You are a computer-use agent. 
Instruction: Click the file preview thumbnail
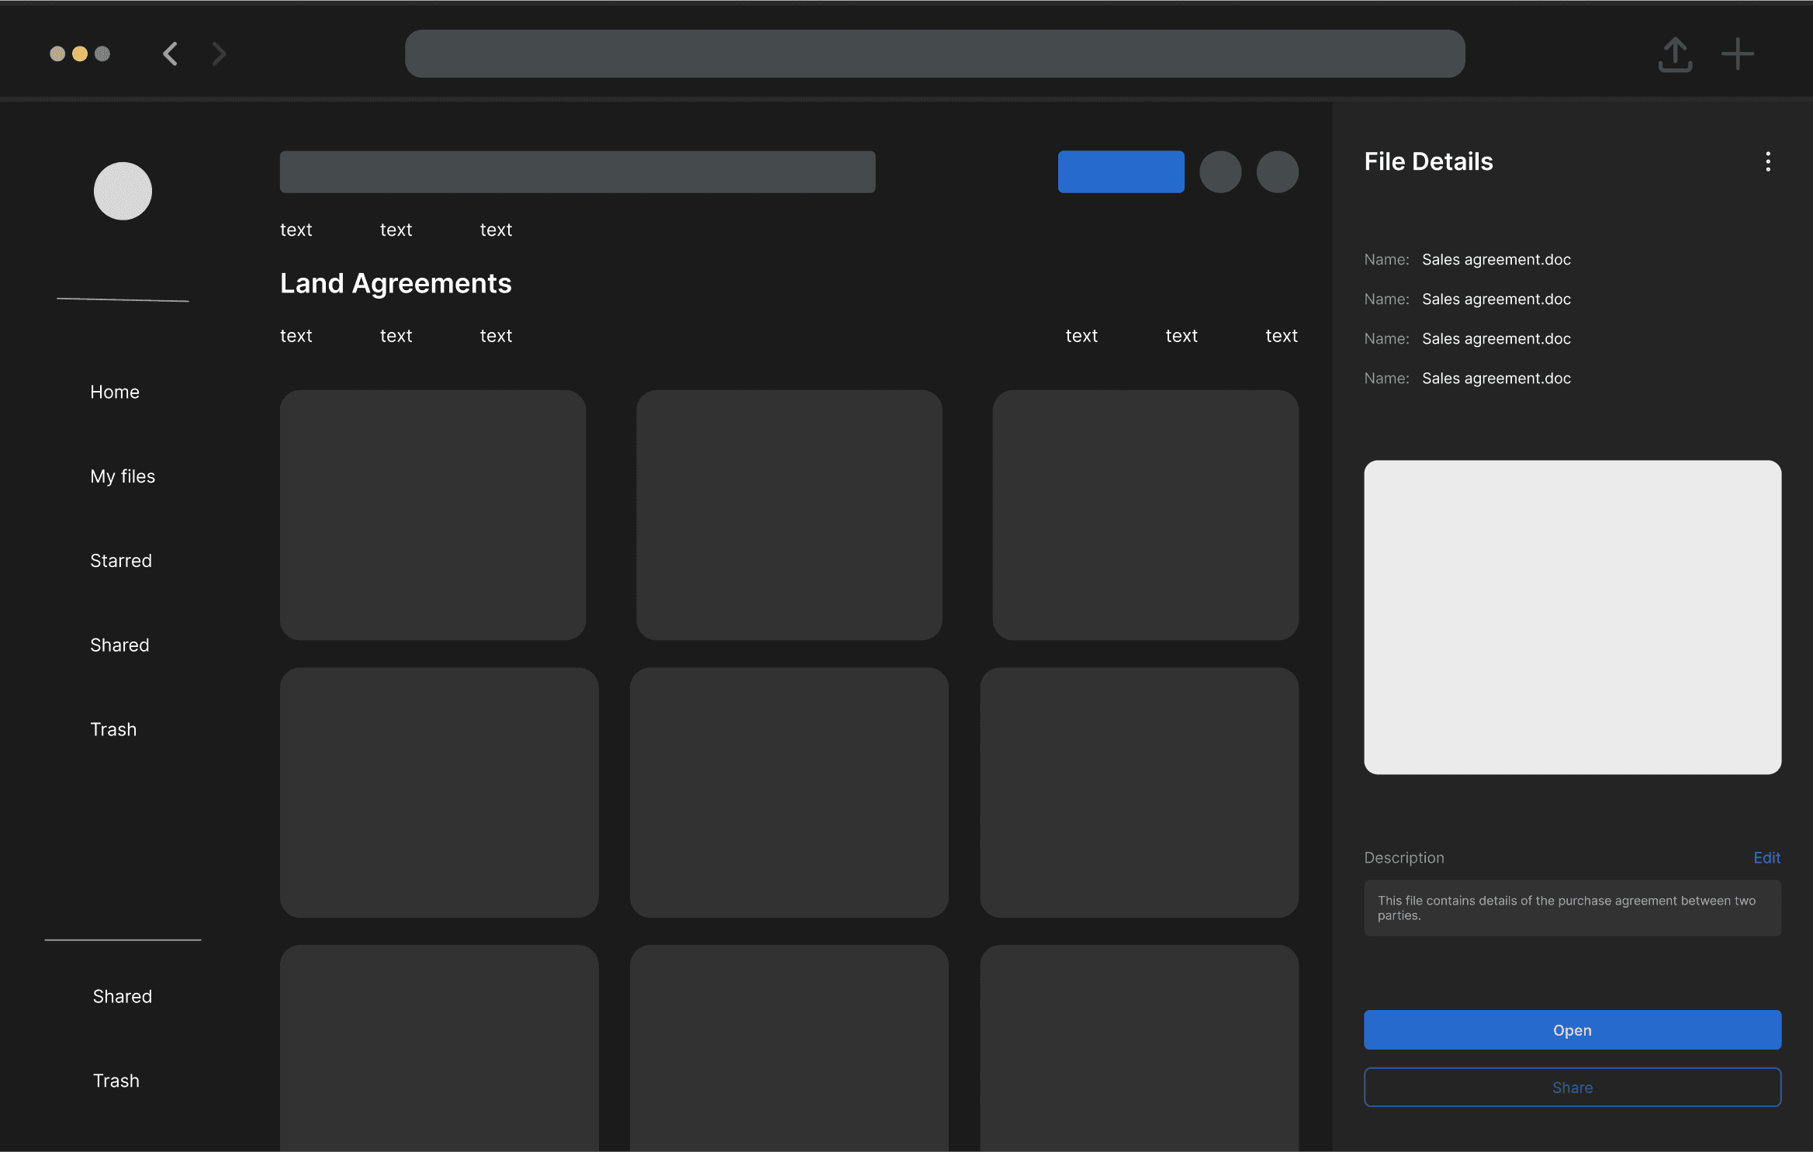tap(1573, 618)
